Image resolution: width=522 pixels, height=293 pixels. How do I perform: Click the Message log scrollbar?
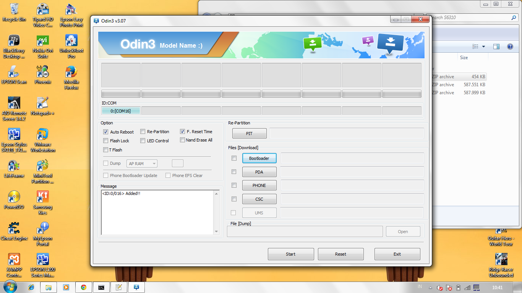pyautogui.click(x=217, y=213)
